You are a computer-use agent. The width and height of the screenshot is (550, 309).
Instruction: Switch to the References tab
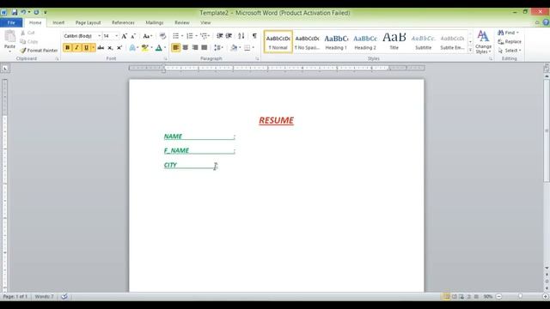[x=123, y=22]
